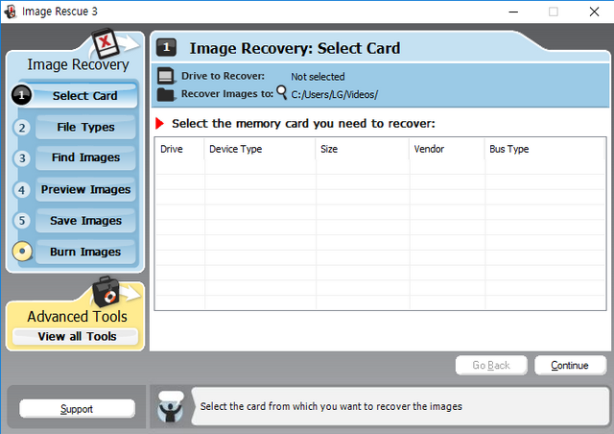
Task: Click the step 1 badge in the header
Action: pos(166,47)
